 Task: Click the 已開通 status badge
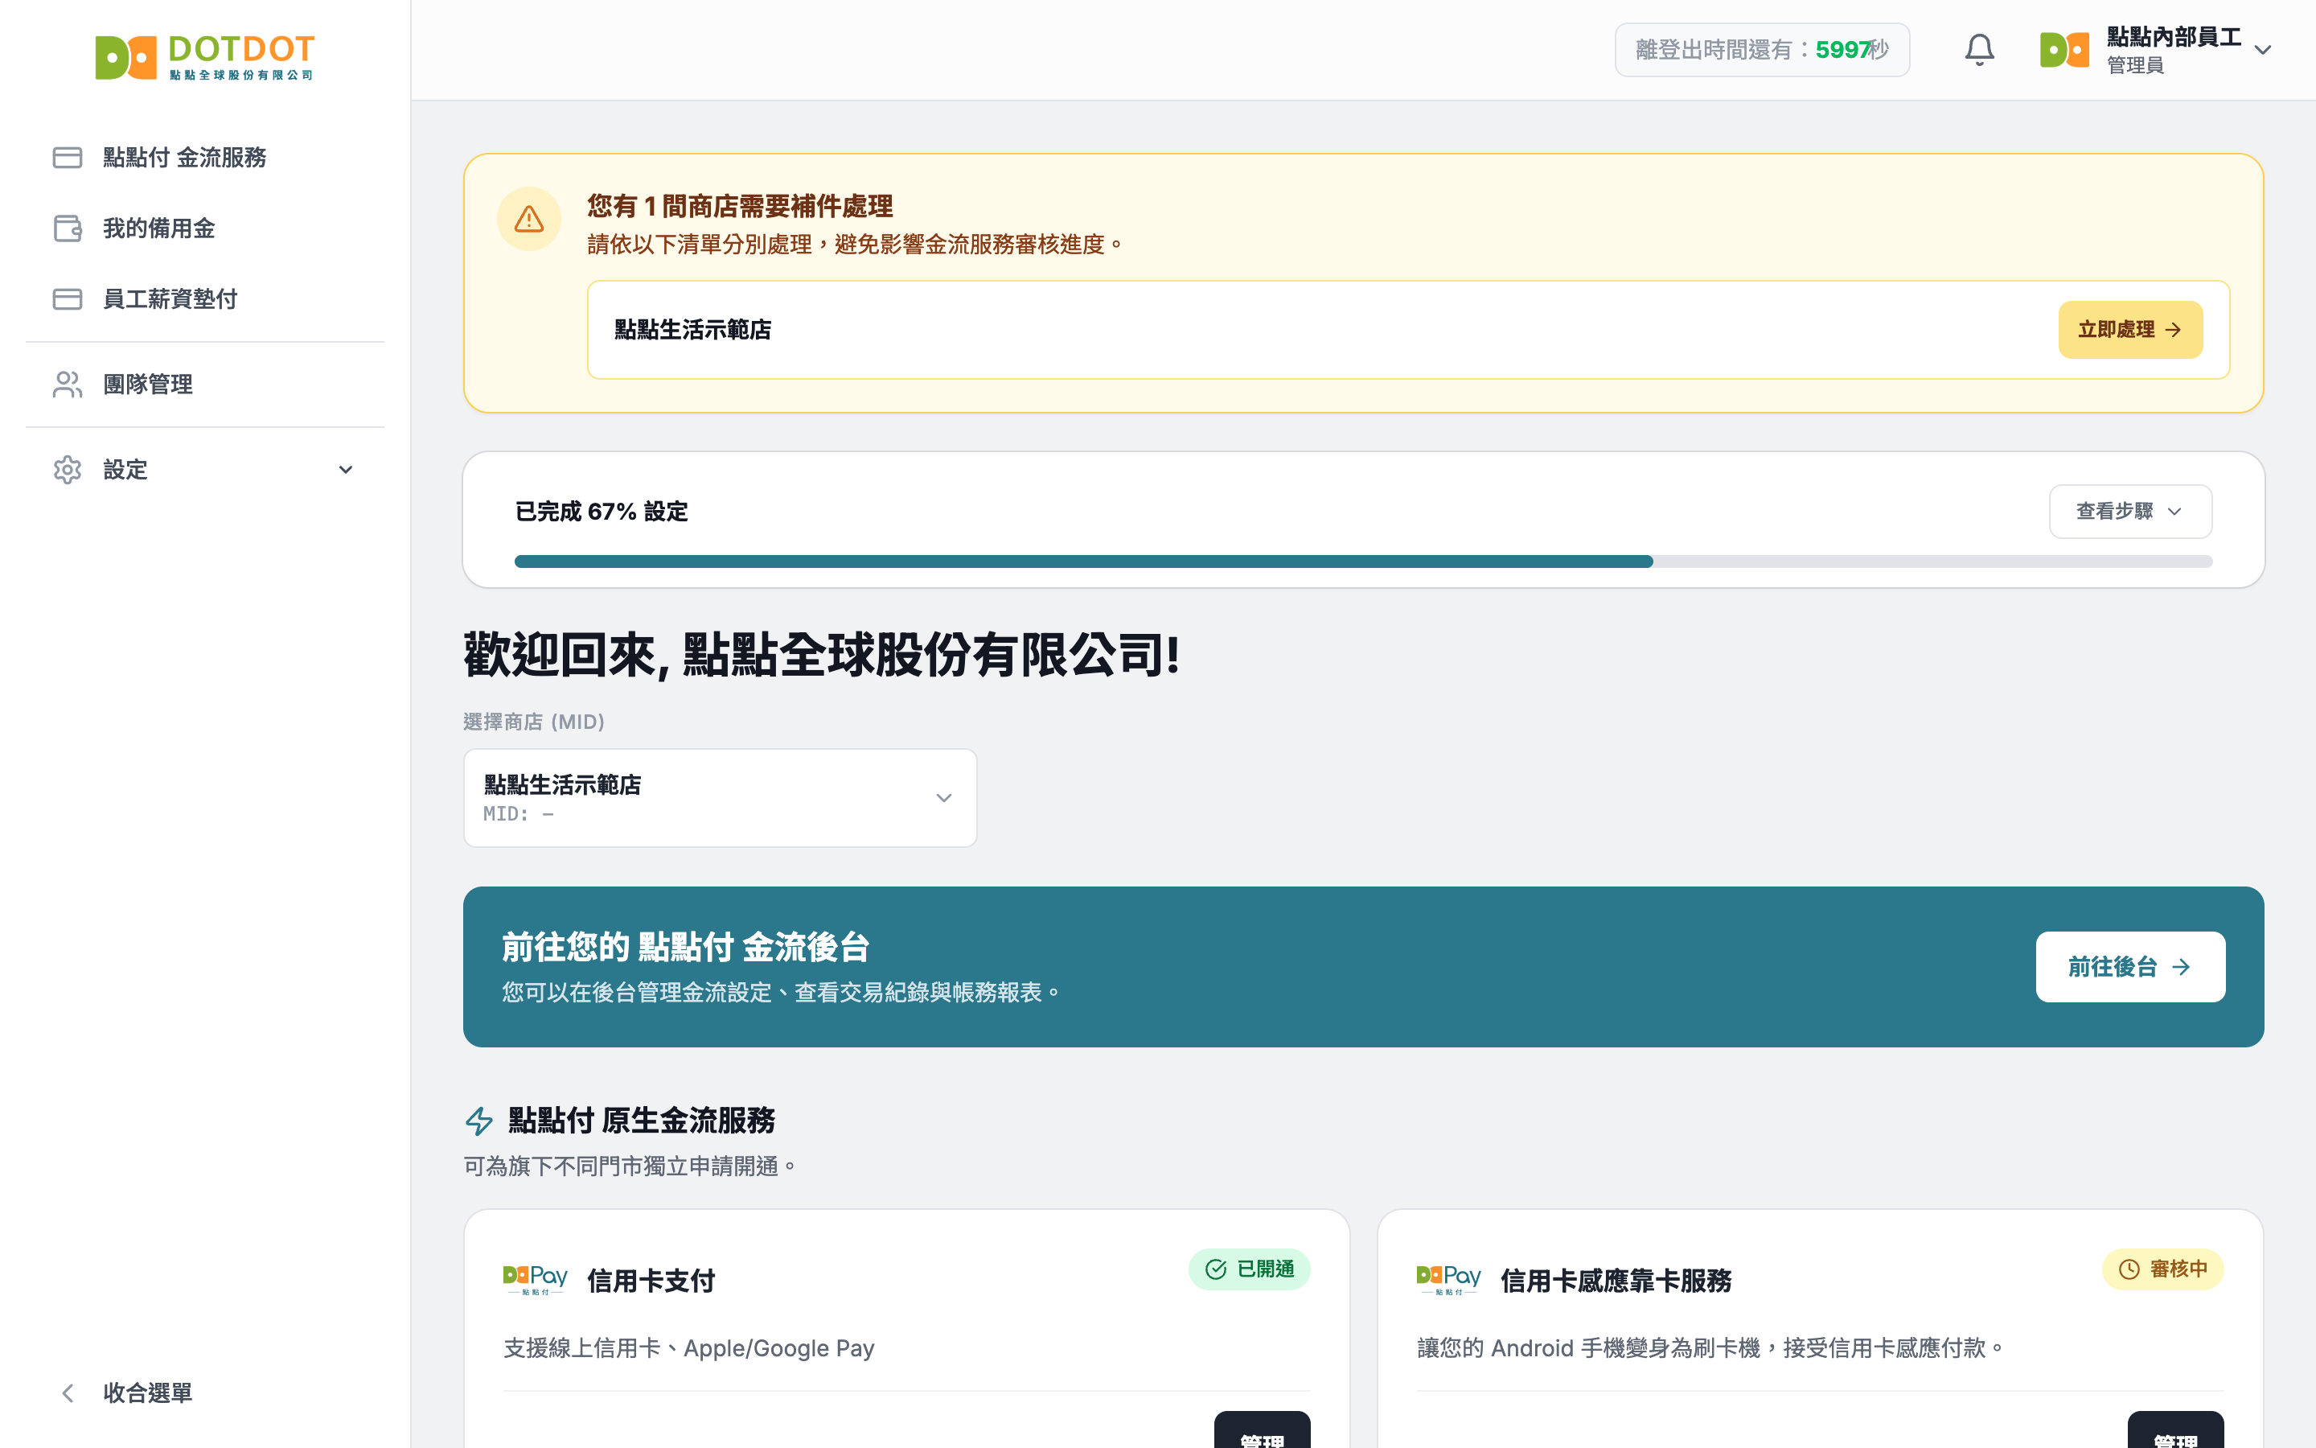tap(1249, 1269)
